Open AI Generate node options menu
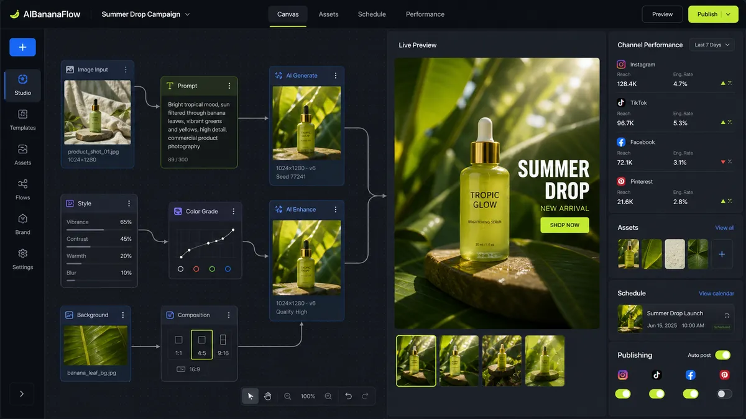Screen dimensions: 746x419 click(x=336, y=76)
